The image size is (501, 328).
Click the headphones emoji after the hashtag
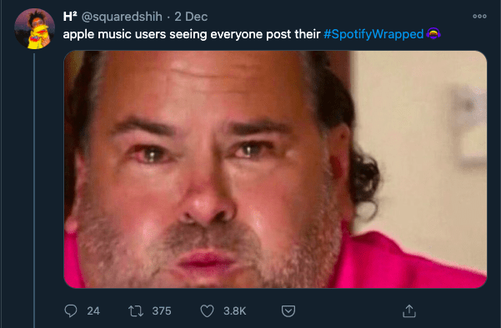[x=433, y=33]
